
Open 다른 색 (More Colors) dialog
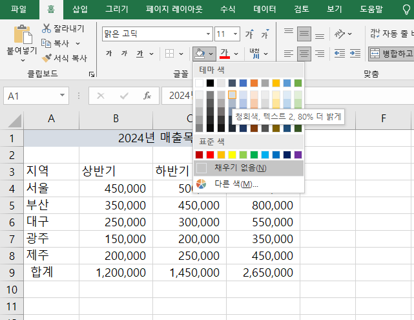[249, 184]
